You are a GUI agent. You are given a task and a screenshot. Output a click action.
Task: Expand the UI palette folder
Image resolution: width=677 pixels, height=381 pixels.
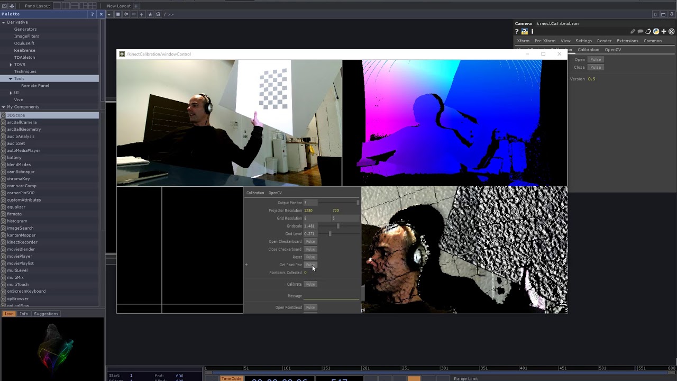(x=11, y=93)
